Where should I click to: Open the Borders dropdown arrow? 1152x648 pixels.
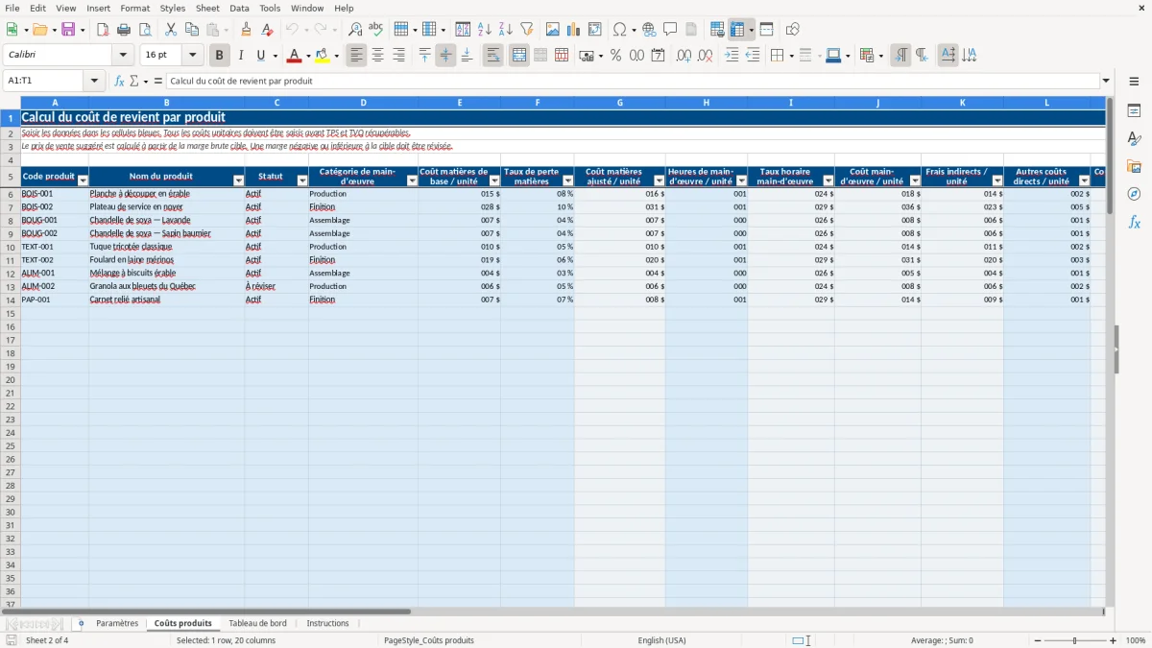pos(791,56)
